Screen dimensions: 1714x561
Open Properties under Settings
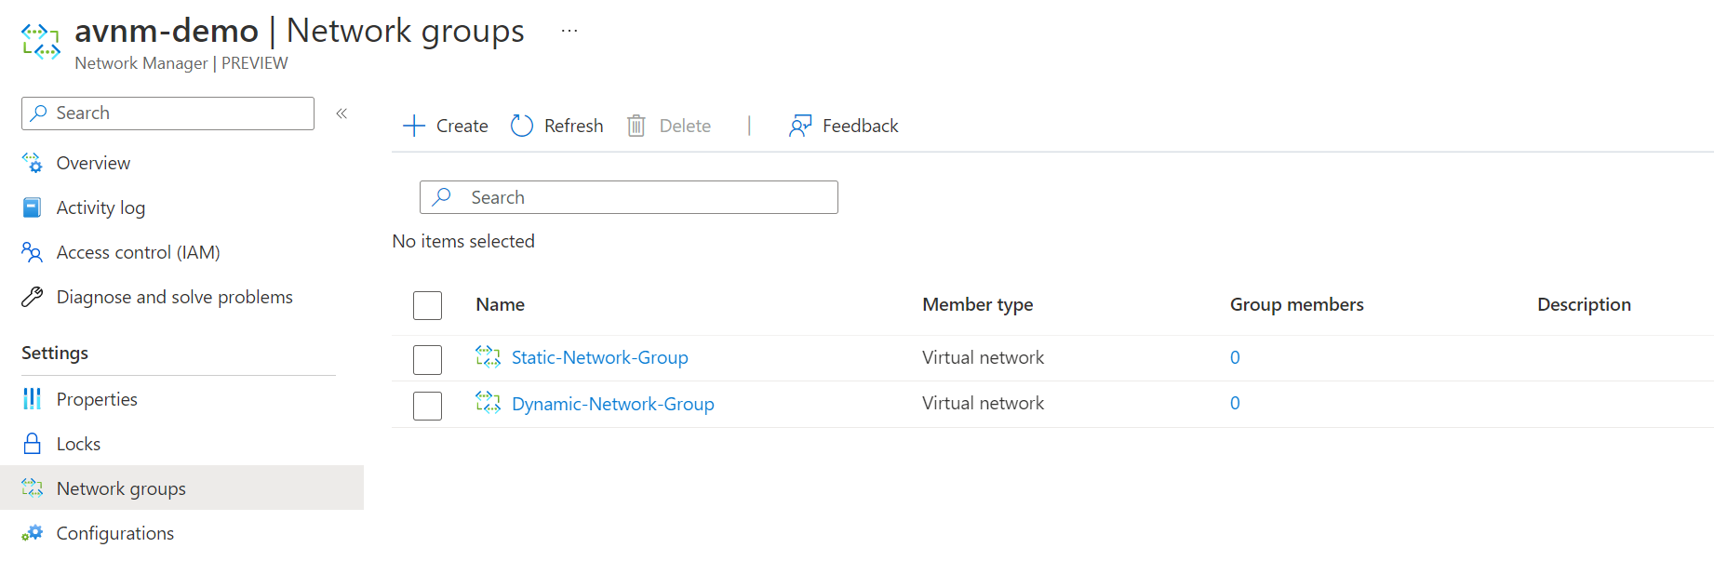[97, 399]
